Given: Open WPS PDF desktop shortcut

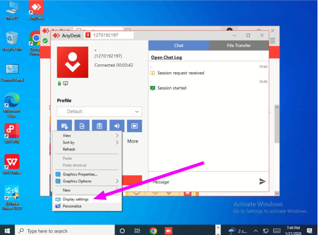Looking at the screenshot, I should pos(12,133).
